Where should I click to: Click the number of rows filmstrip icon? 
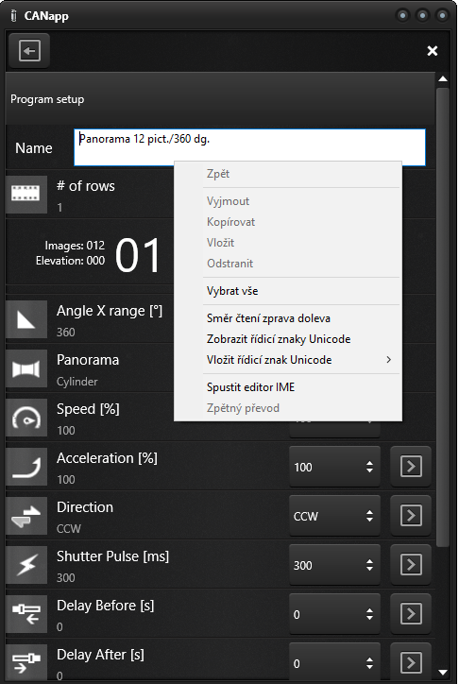coord(26,194)
